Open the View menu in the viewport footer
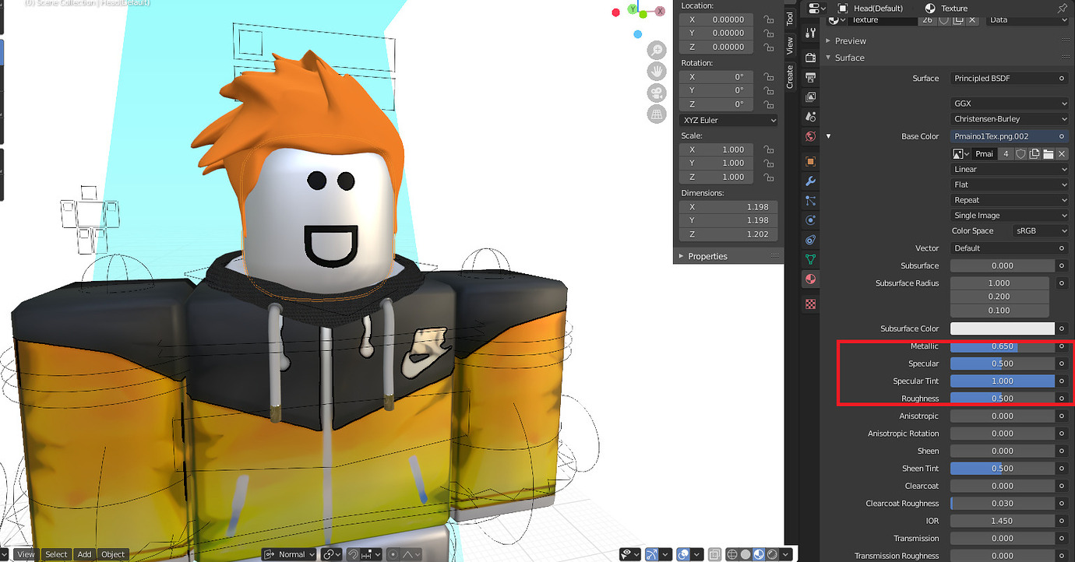This screenshot has width=1075, height=562. 26,553
